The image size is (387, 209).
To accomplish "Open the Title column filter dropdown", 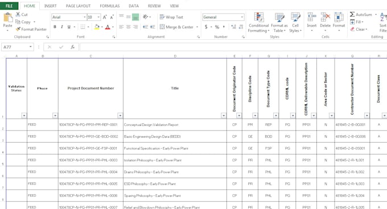I will tap(223, 115).
